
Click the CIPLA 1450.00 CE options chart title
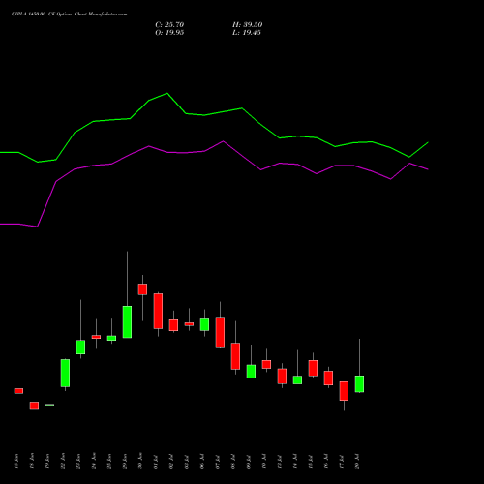tap(70, 15)
